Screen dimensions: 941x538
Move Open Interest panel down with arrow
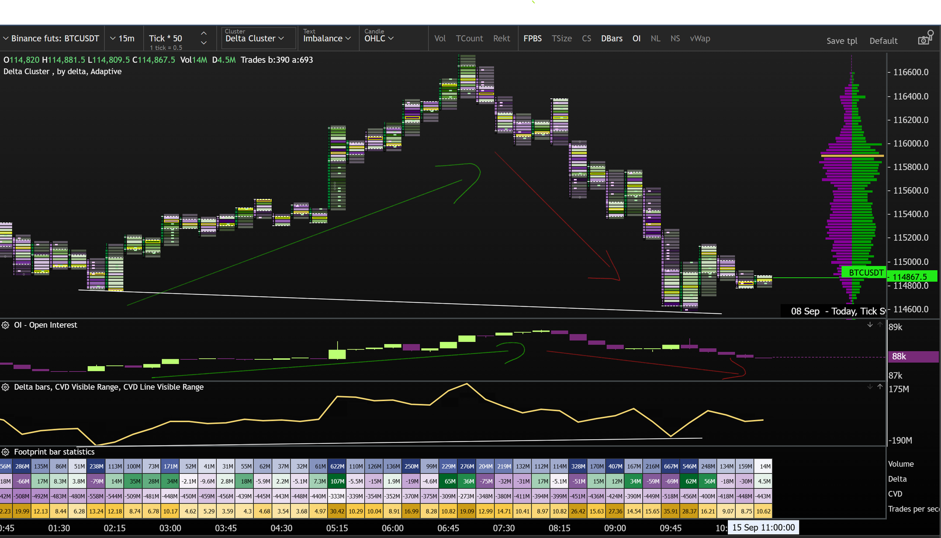coord(870,325)
